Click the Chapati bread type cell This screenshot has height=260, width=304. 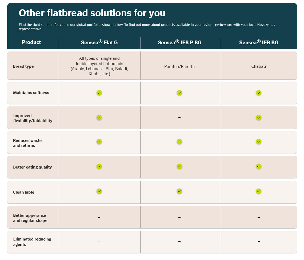pyautogui.click(x=258, y=66)
